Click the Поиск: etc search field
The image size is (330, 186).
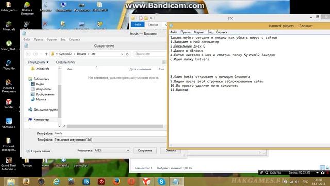(x=150, y=54)
